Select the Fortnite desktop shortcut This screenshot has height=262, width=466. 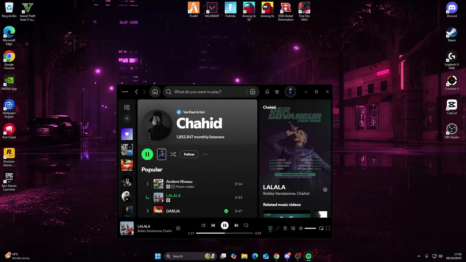point(230,10)
